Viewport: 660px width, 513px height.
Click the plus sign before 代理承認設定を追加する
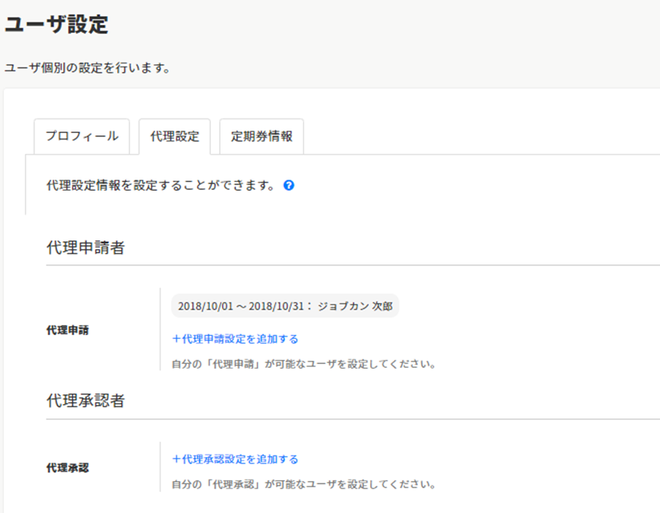176,459
